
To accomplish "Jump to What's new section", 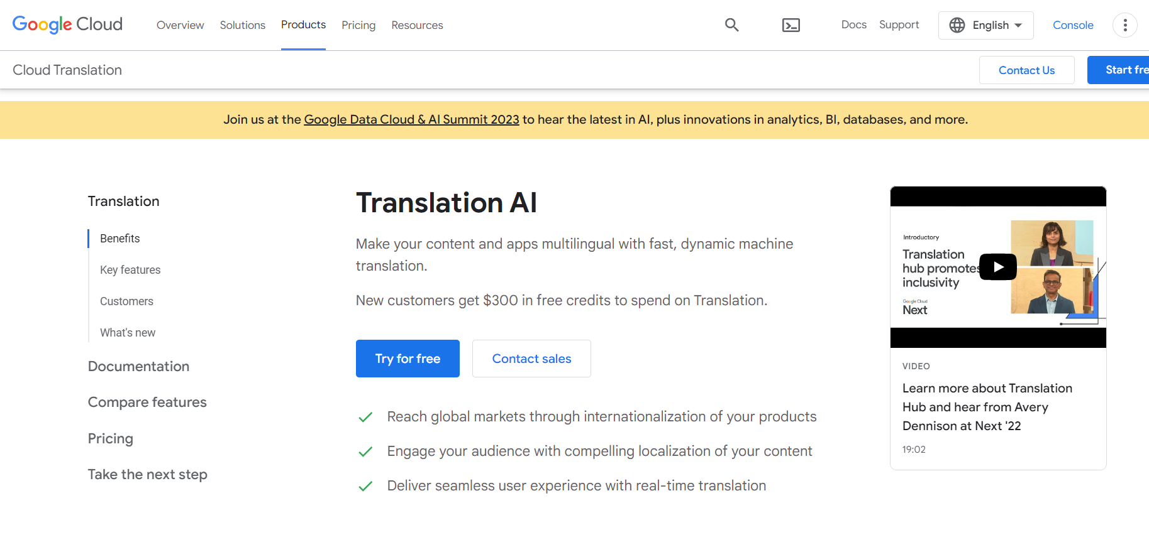I will click(128, 333).
